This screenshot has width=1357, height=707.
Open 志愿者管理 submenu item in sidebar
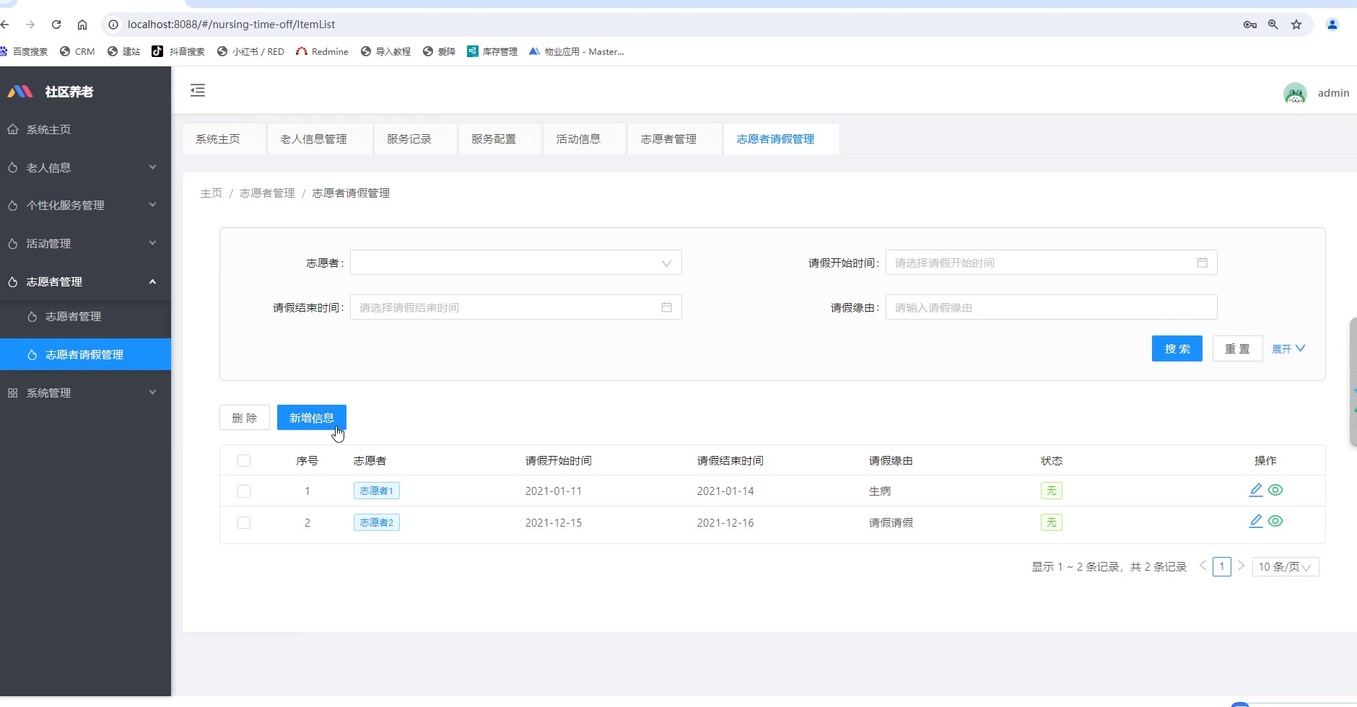click(x=85, y=316)
